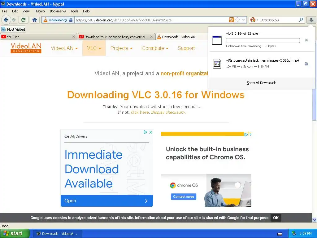Expand the Contribute navigation dropdown

click(155, 48)
